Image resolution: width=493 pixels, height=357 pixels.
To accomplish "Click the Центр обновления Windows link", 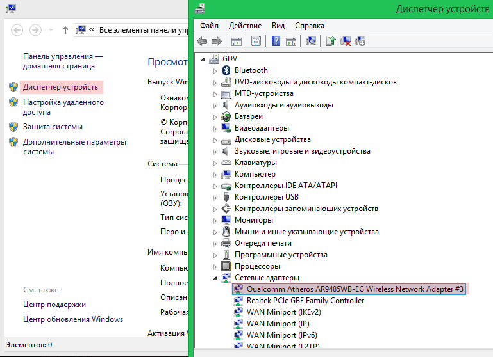I will click(x=72, y=319).
